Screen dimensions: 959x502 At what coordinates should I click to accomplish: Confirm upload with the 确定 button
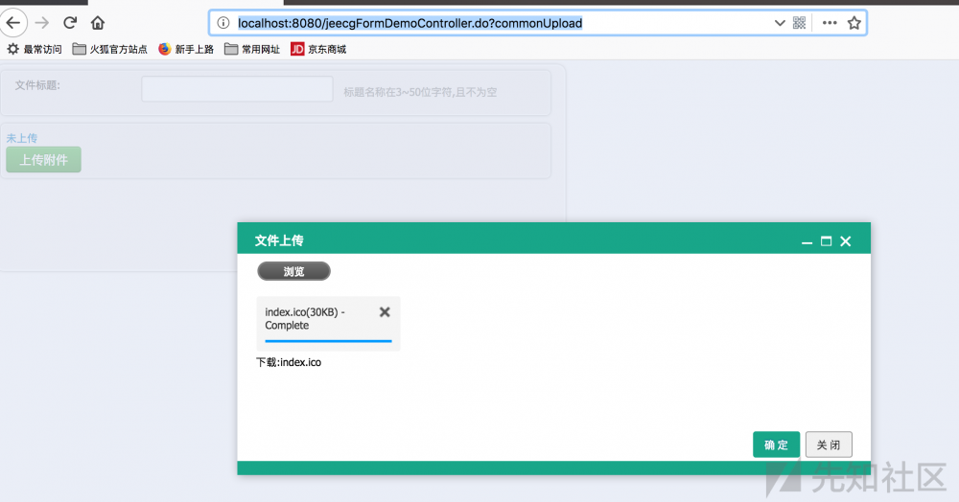(776, 445)
